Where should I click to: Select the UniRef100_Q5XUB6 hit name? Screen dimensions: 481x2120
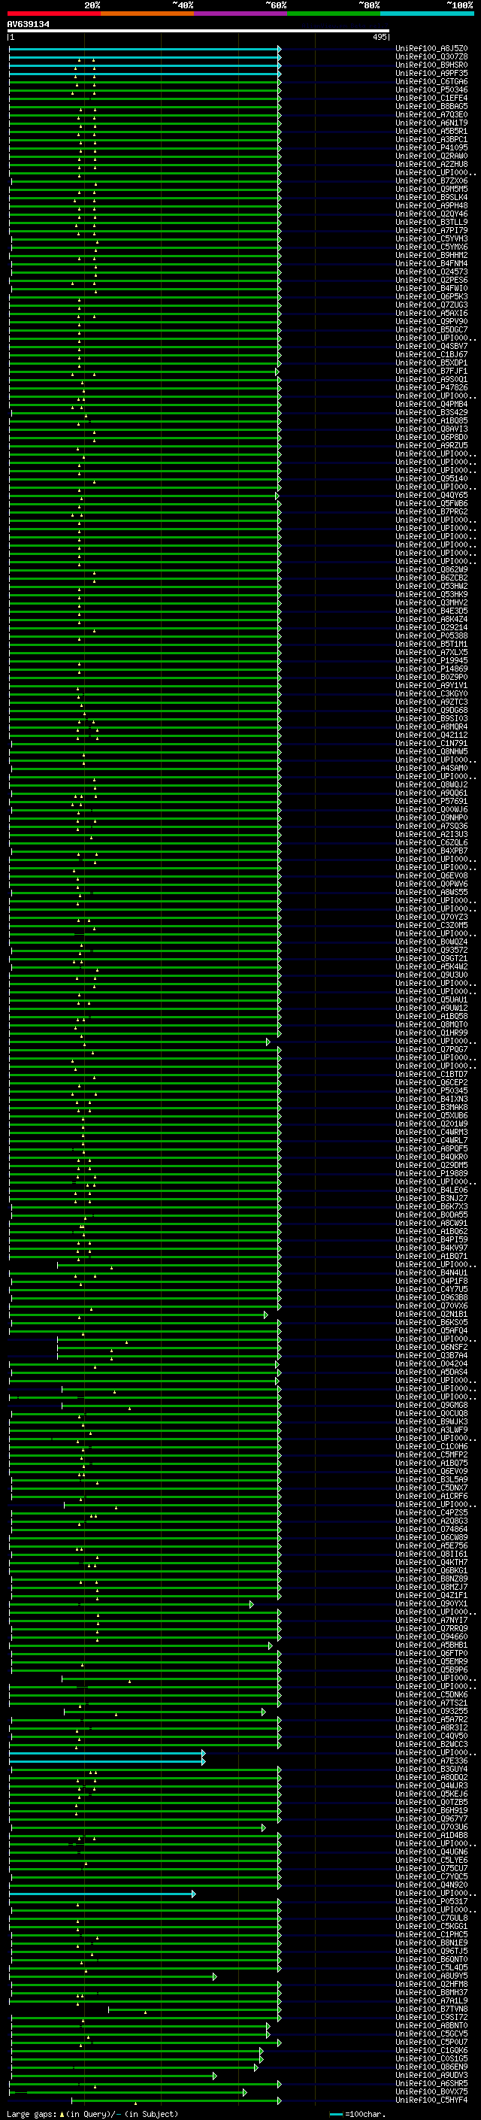(431, 1115)
